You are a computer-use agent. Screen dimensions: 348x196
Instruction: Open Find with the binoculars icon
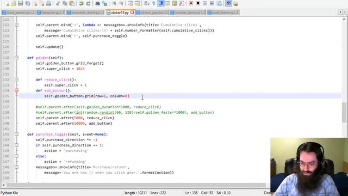coord(97,3)
